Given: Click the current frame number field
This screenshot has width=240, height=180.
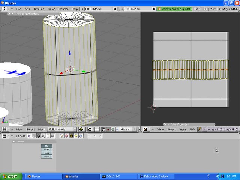Looking at the screenshot, I should [x=95, y=136].
